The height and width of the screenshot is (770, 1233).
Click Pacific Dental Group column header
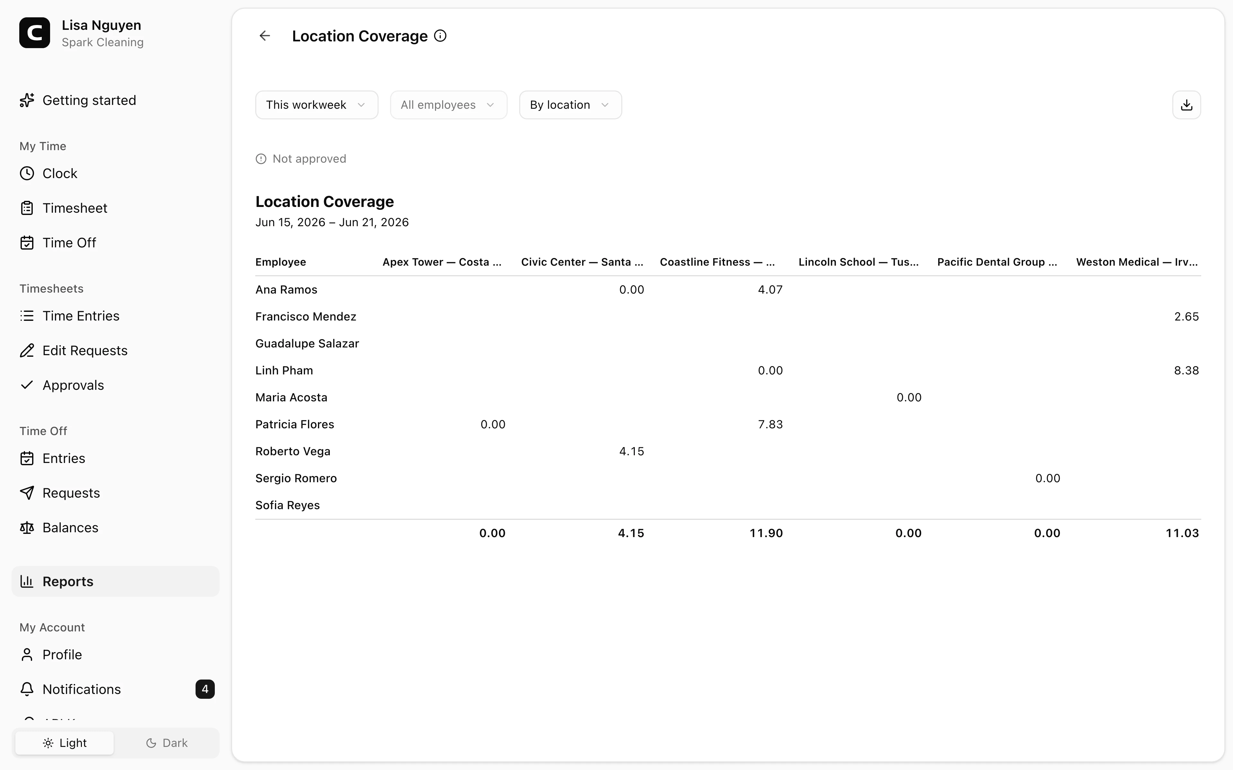pyautogui.click(x=997, y=262)
